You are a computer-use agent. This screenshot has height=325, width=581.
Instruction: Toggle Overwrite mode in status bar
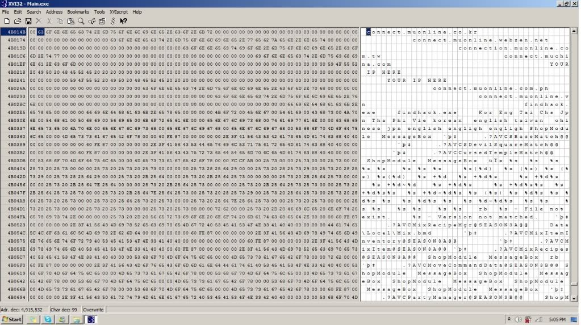coord(94,310)
